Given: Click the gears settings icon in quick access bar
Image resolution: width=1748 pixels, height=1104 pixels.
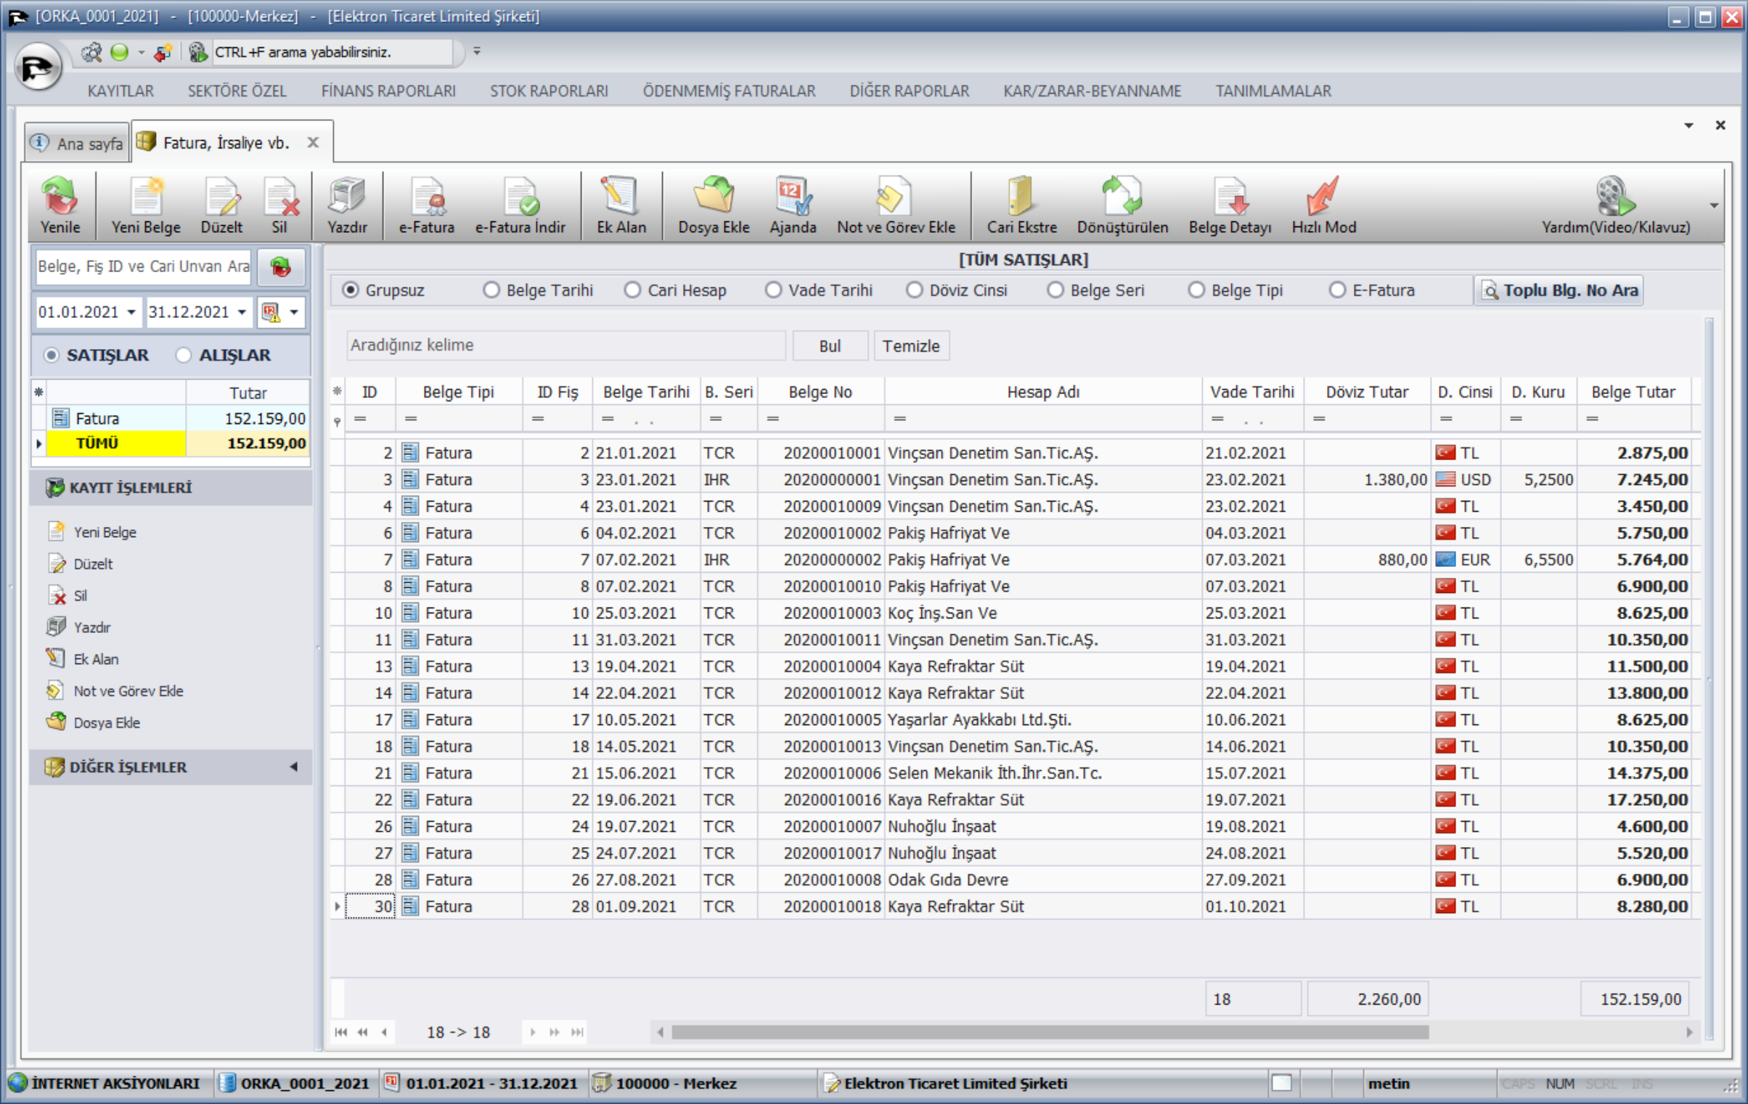Looking at the screenshot, I should coord(91,52).
